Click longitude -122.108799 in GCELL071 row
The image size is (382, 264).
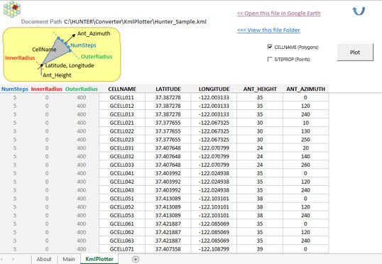click(x=214, y=249)
